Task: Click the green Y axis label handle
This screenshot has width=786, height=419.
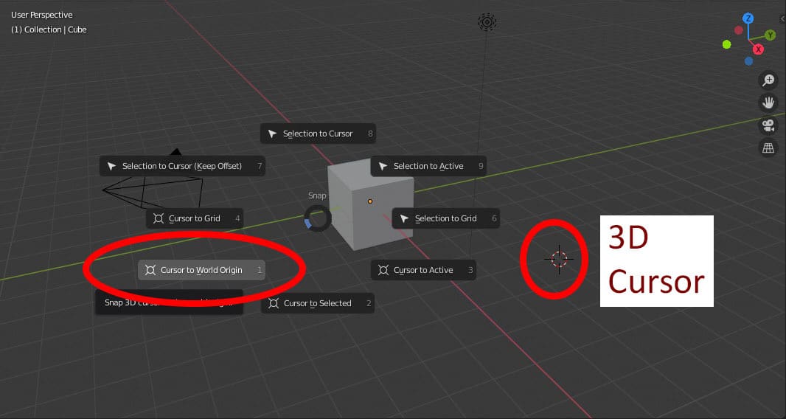Action: click(x=770, y=35)
